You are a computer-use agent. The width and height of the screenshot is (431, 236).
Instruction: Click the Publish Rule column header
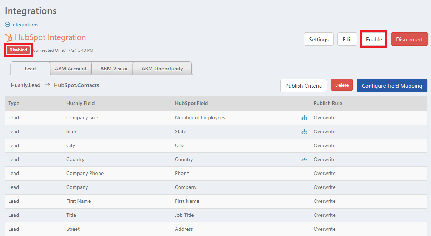pyautogui.click(x=328, y=103)
